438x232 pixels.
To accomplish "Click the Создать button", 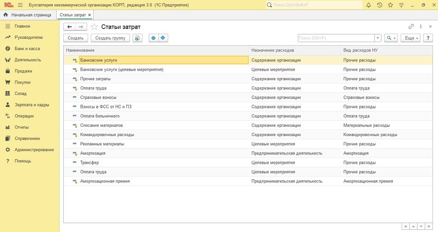I will [76, 38].
